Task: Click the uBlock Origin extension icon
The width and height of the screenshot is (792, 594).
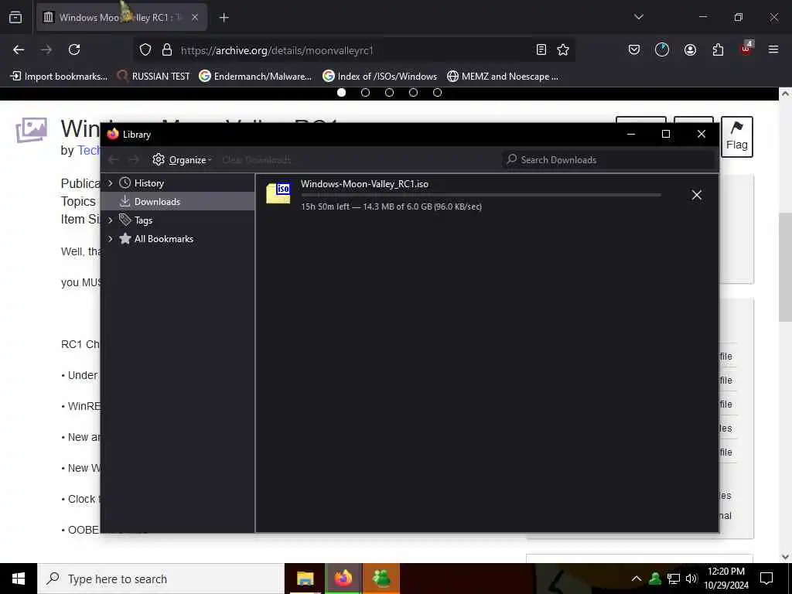Action: (746, 49)
